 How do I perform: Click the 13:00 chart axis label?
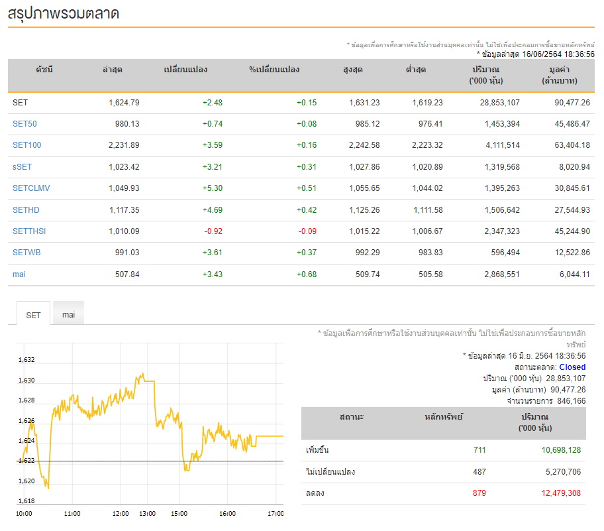(x=147, y=514)
